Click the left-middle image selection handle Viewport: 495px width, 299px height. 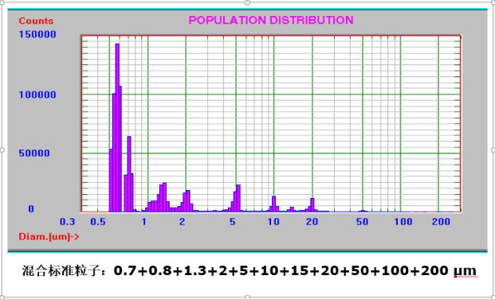pyautogui.click(x=2, y=149)
